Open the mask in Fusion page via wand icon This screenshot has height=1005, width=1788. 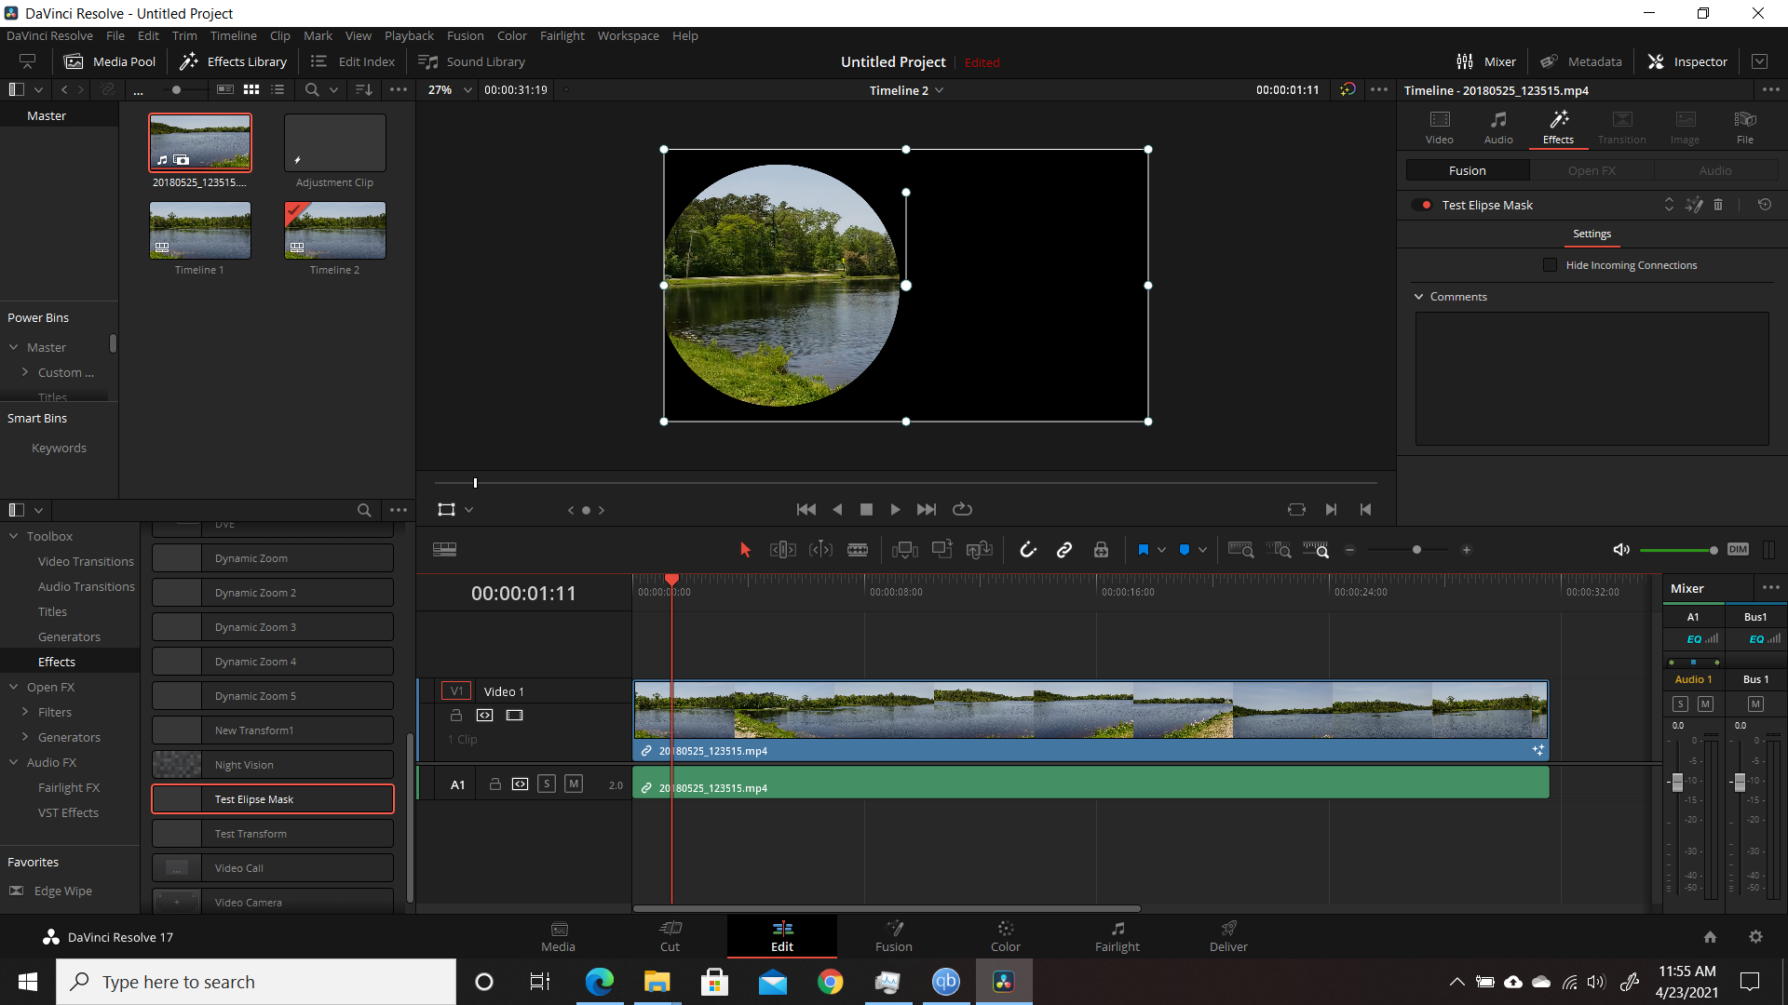pos(1694,205)
